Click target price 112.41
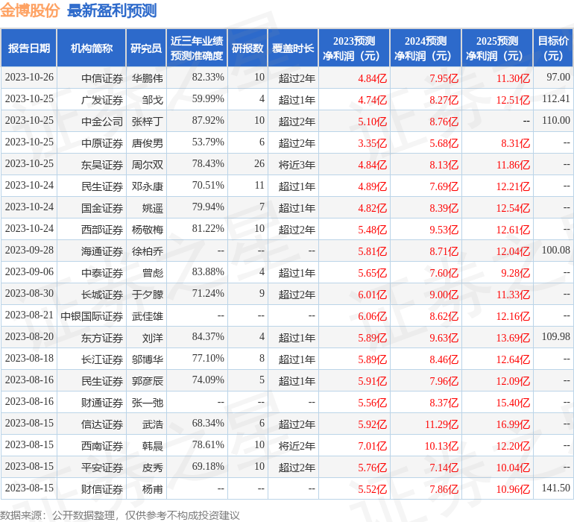The image size is (574, 522). pyautogui.click(x=556, y=99)
